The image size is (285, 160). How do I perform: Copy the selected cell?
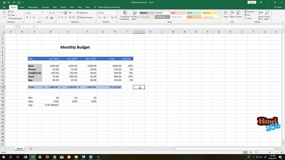click(x=12, y=15)
